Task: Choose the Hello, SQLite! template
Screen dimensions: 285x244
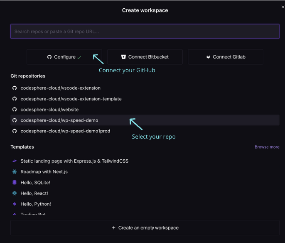Action: coord(145,183)
